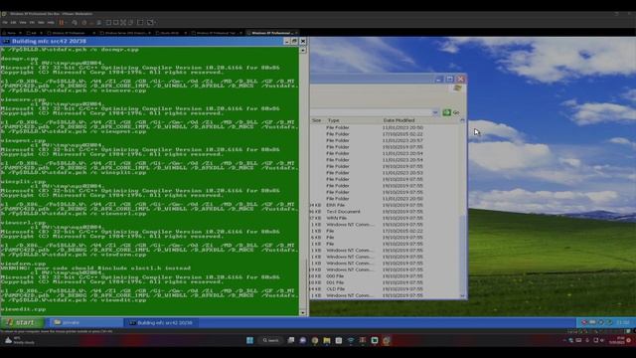Click the green Go arrow in Explorer window
The width and height of the screenshot is (636, 358).
(x=446, y=112)
